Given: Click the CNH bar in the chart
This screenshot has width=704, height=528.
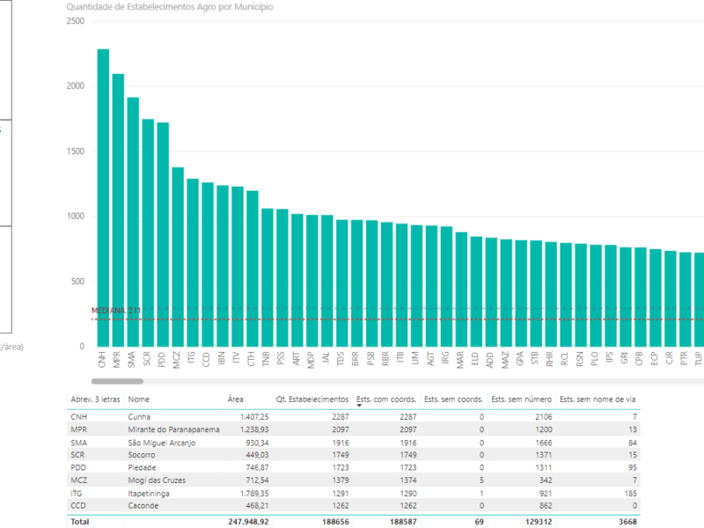Looking at the screenshot, I should click(x=103, y=198).
